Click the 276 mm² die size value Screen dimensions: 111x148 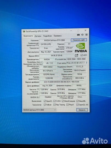pyautogui.click(x=69, y=48)
